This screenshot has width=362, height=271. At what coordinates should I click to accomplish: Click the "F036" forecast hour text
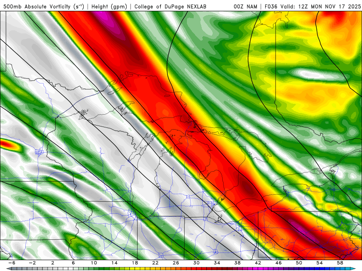pos(271,7)
